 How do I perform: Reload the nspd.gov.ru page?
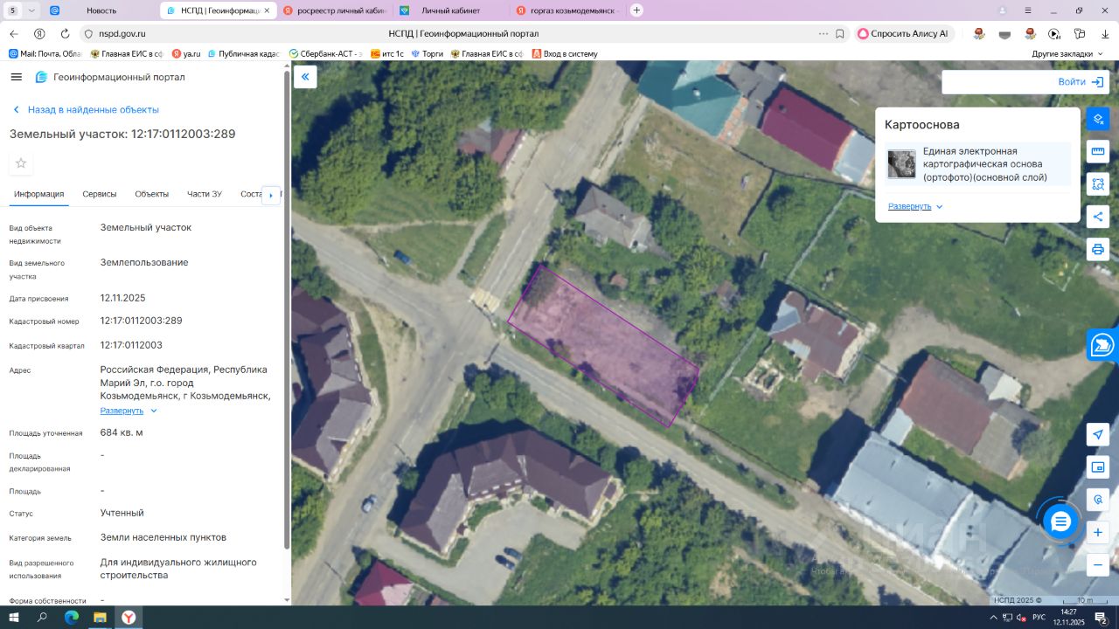point(65,33)
